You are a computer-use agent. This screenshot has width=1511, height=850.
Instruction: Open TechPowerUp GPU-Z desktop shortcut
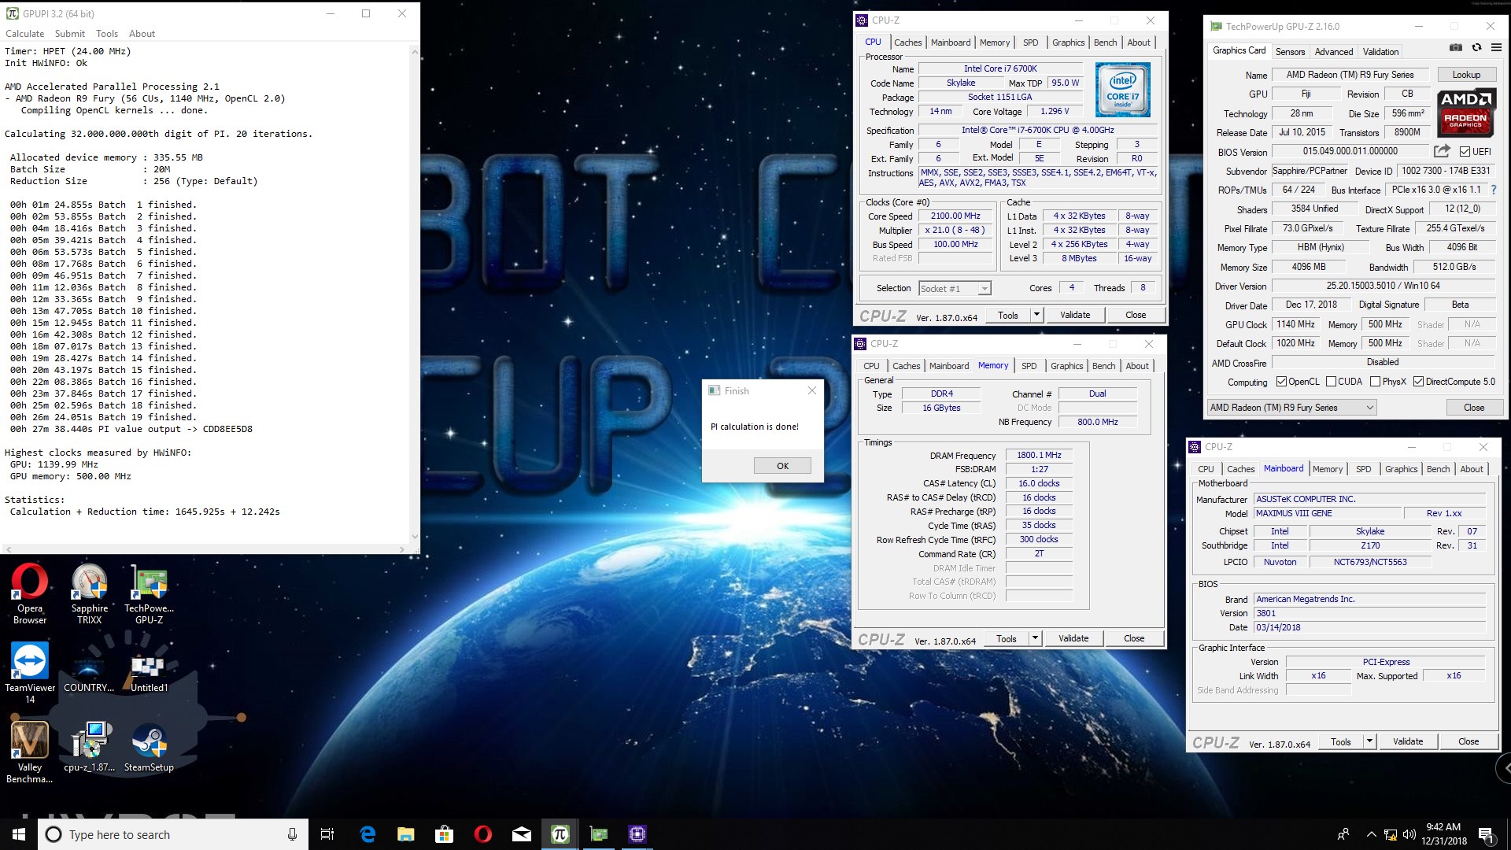coord(150,593)
